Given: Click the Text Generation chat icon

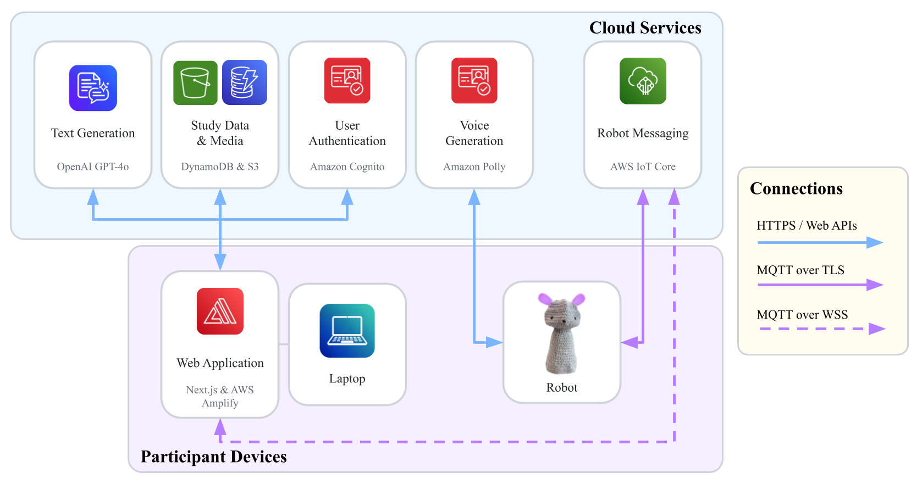Looking at the screenshot, I should point(93,88).
